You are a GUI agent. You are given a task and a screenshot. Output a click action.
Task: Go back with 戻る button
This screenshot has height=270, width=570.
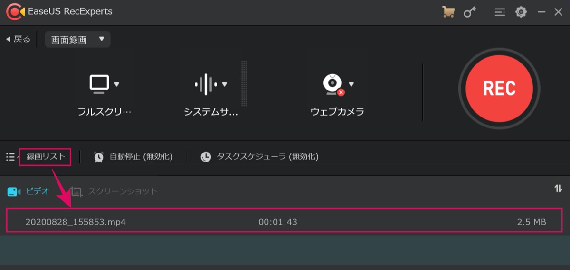[18, 39]
